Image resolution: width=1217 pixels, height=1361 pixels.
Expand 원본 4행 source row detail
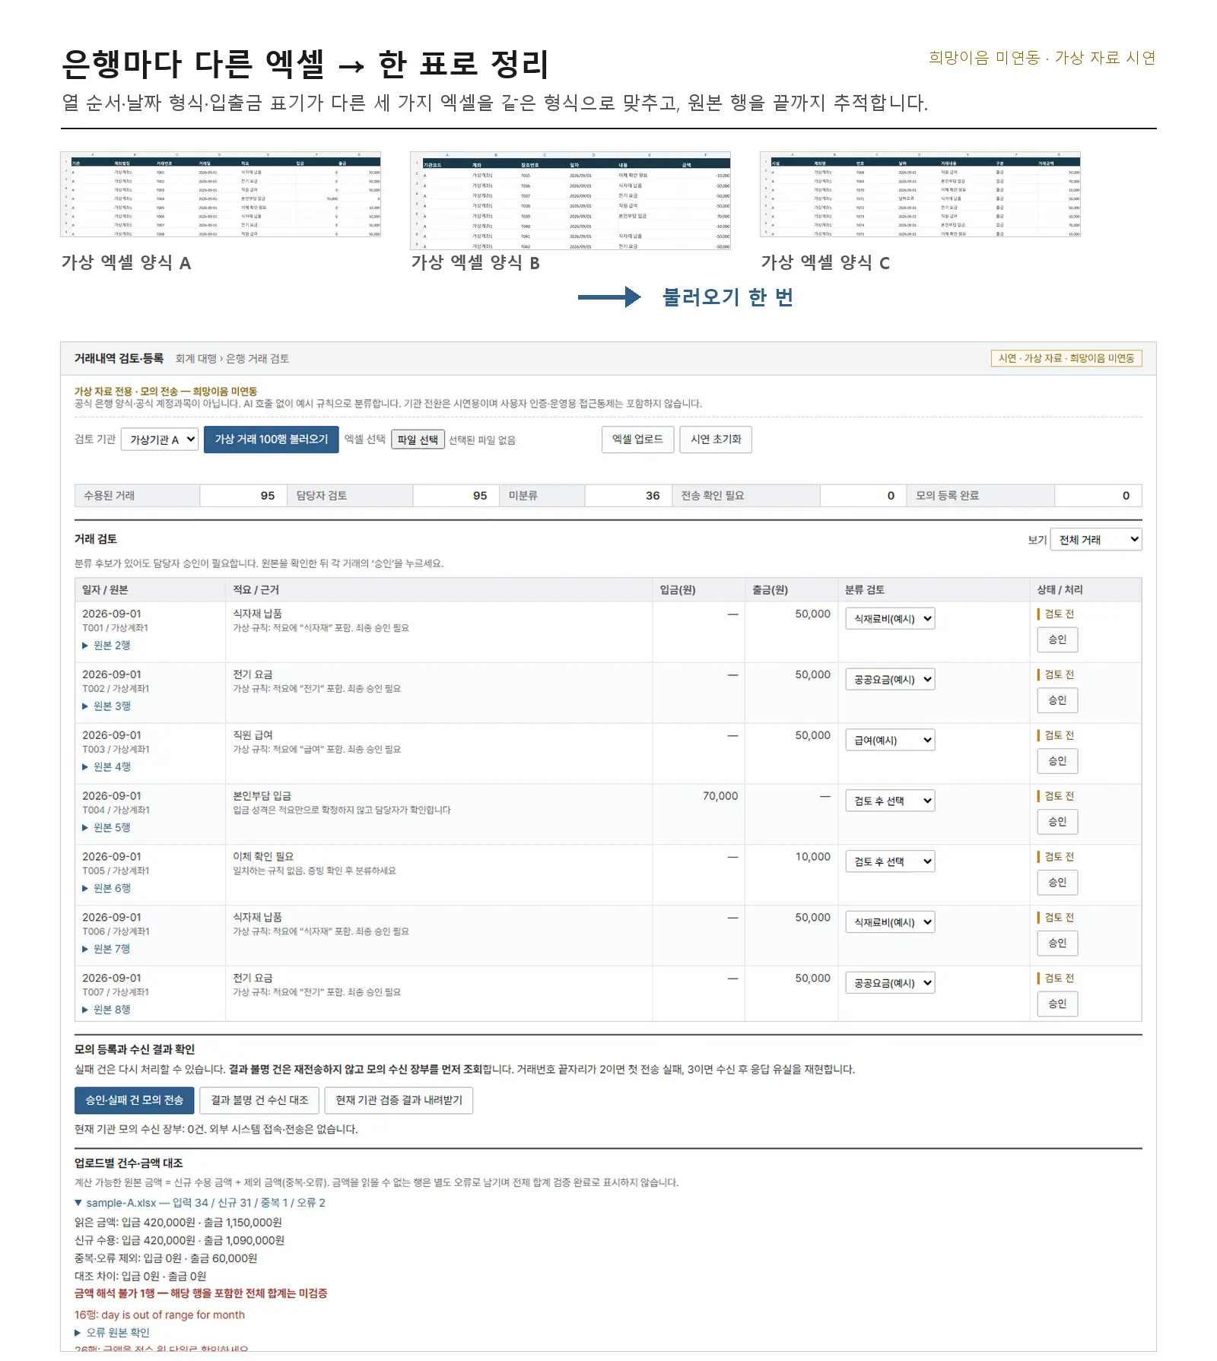[x=106, y=767]
